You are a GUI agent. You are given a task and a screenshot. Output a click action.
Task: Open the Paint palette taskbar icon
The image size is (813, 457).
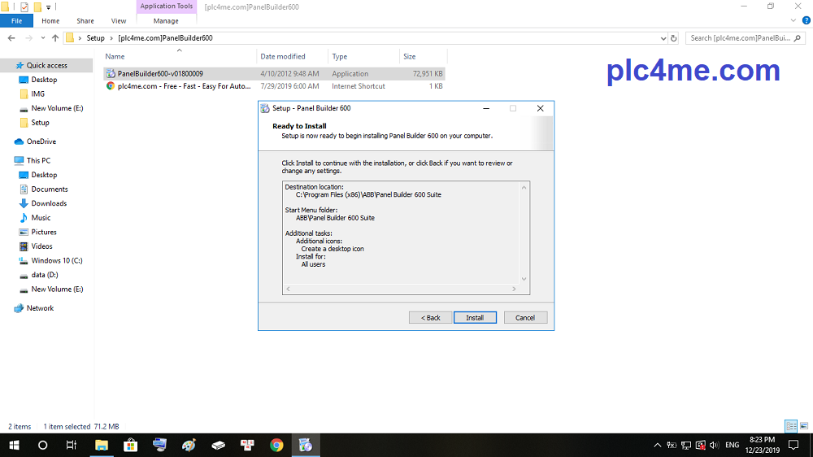coord(189,445)
